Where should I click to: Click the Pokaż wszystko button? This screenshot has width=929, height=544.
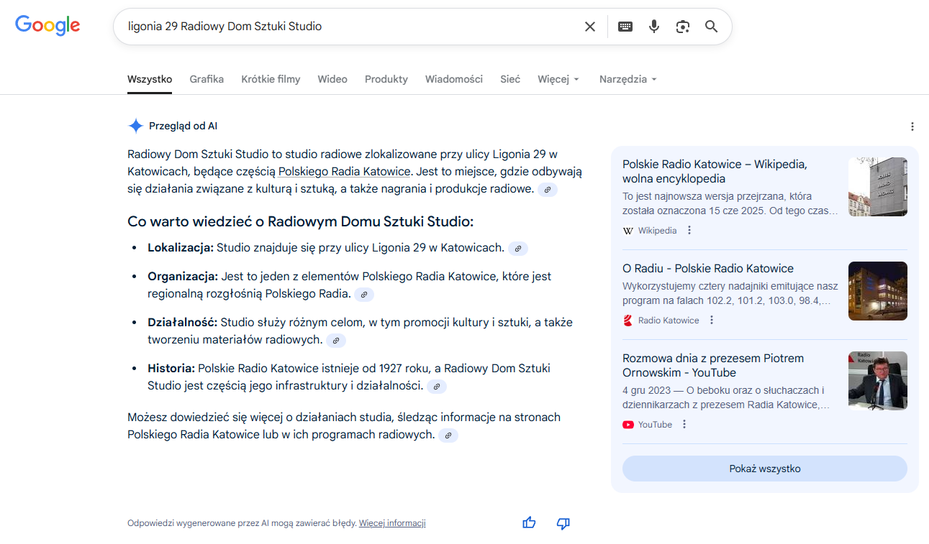[764, 469]
